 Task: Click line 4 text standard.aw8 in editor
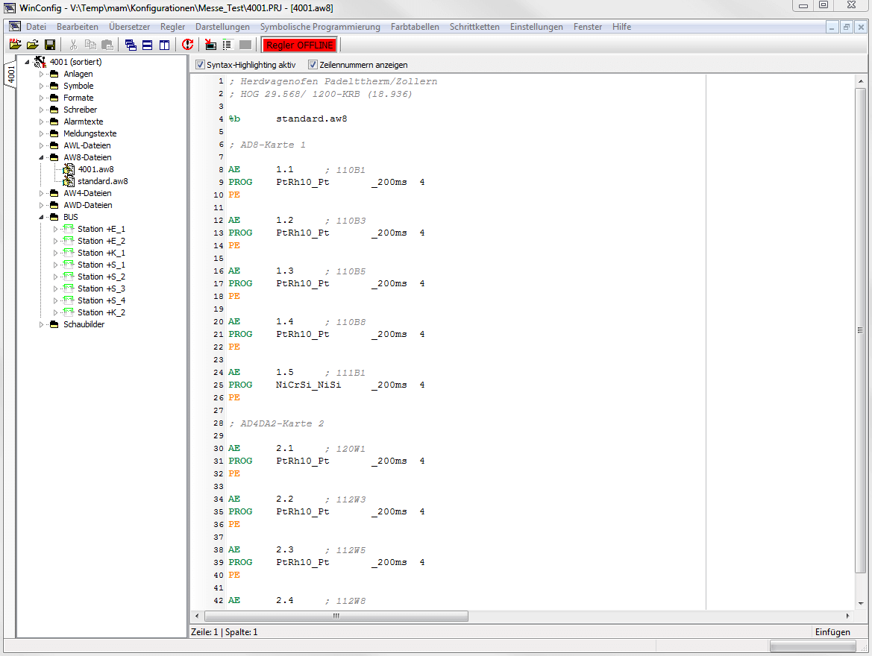312,119
